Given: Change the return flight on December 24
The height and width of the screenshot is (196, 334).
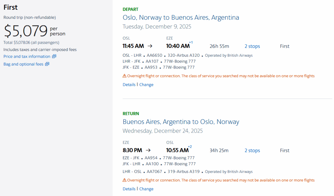Looking at the screenshot, I should (x=146, y=189).
